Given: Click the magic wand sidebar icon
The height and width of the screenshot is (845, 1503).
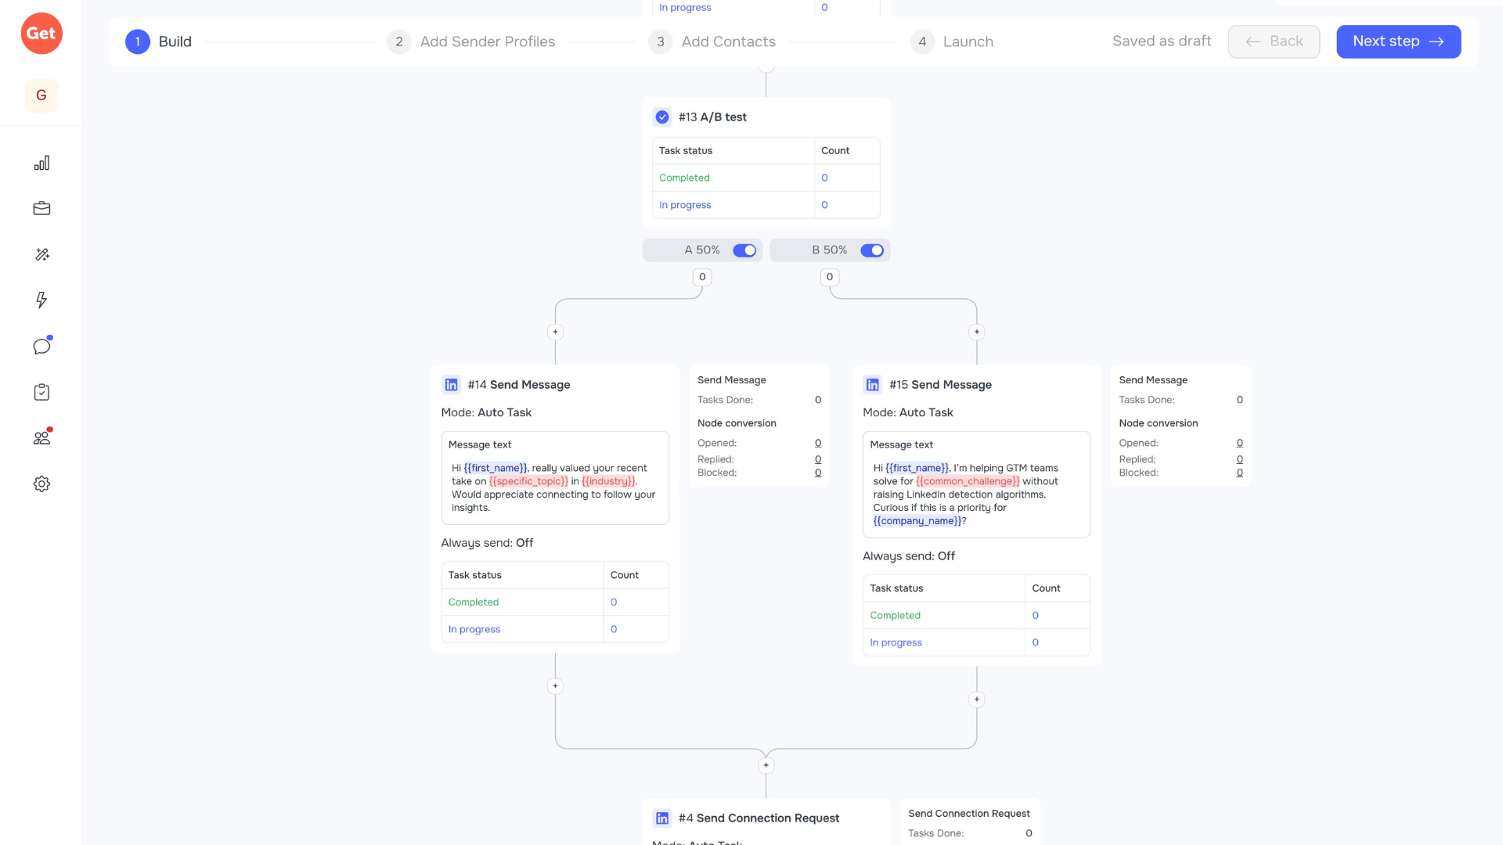Looking at the screenshot, I should 41,254.
